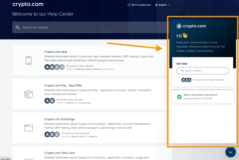Image resolution: width=239 pixels, height=160 pixels.
Task: Open Go to Crypto.com link
Action: (141, 5)
